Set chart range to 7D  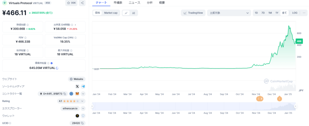click(x=263, y=13)
